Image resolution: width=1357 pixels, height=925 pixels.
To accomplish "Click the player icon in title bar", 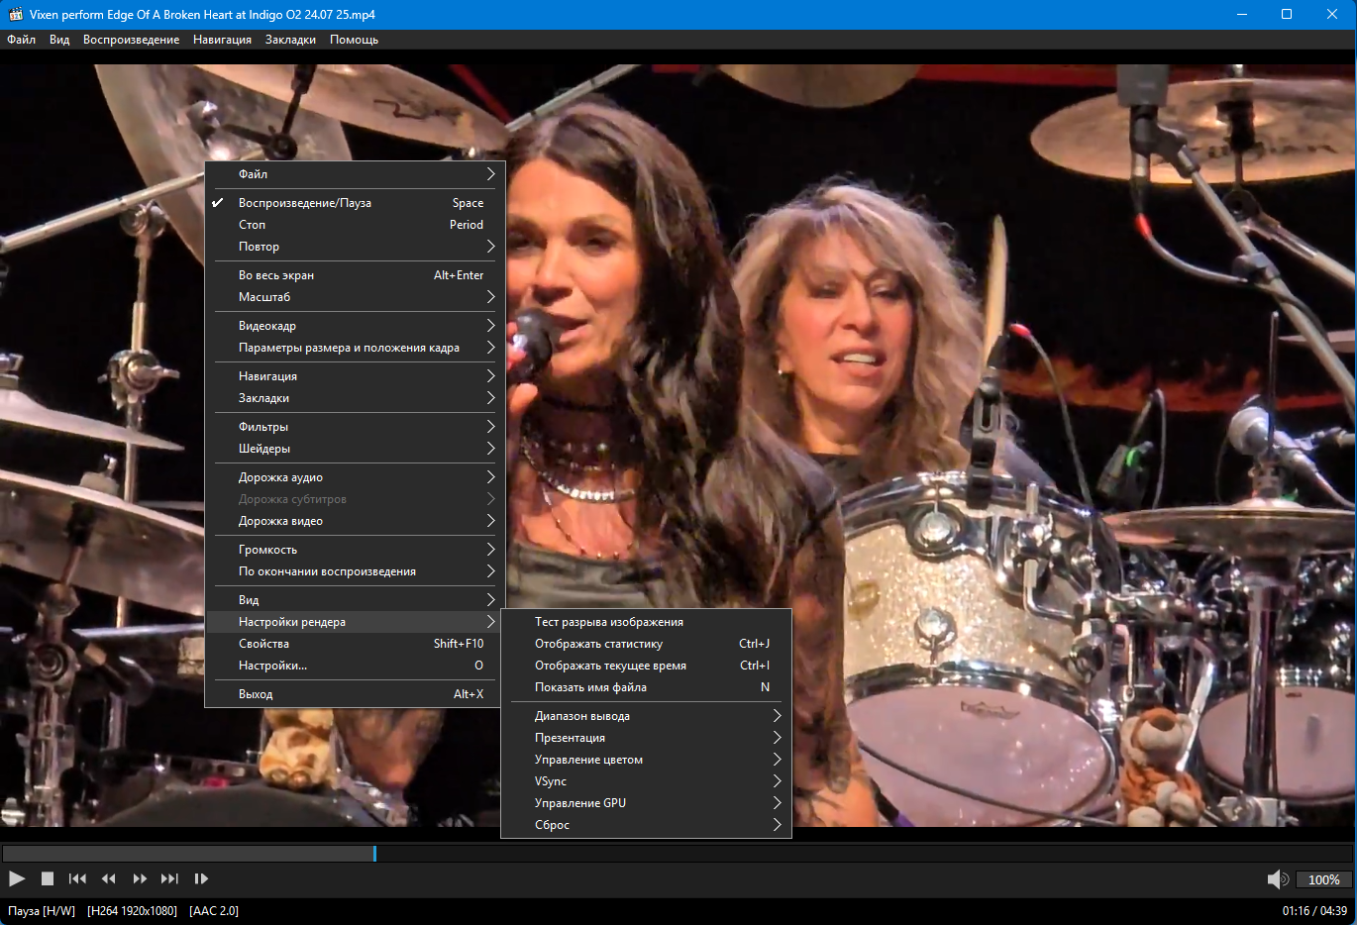I will [x=15, y=15].
